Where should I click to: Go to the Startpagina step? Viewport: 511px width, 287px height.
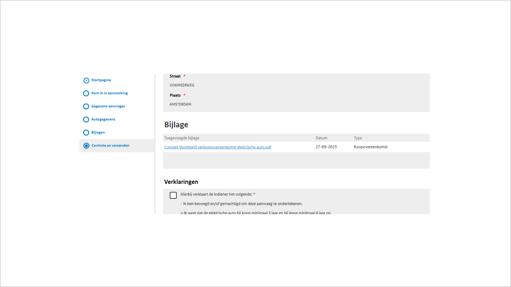(101, 80)
